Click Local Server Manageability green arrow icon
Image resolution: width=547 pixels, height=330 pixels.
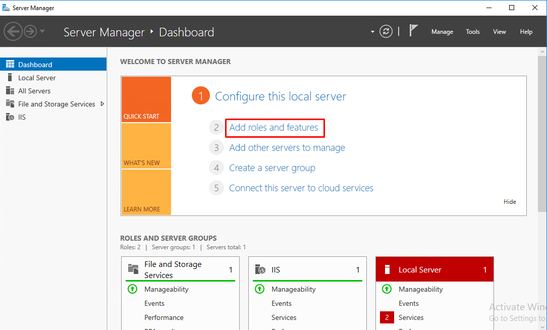[387, 289]
